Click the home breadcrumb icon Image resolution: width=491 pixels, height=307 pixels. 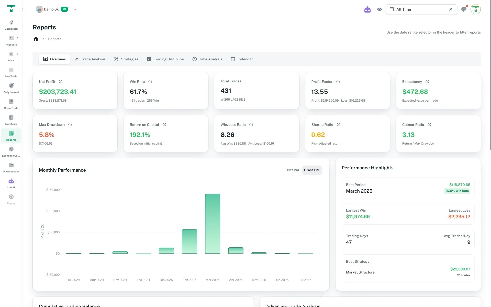point(36,39)
